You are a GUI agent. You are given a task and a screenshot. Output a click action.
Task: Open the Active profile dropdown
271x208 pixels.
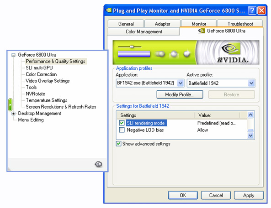pos(251,83)
